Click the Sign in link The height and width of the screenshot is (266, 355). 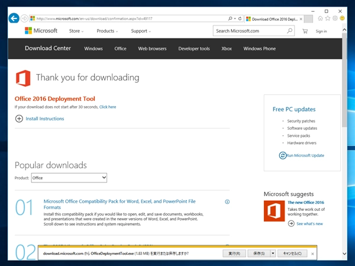[x=321, y=31]
